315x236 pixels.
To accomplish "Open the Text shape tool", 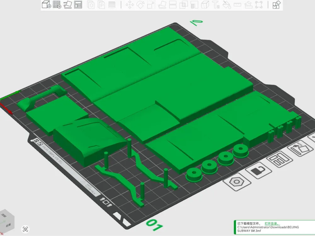I will tap(216, 5).
